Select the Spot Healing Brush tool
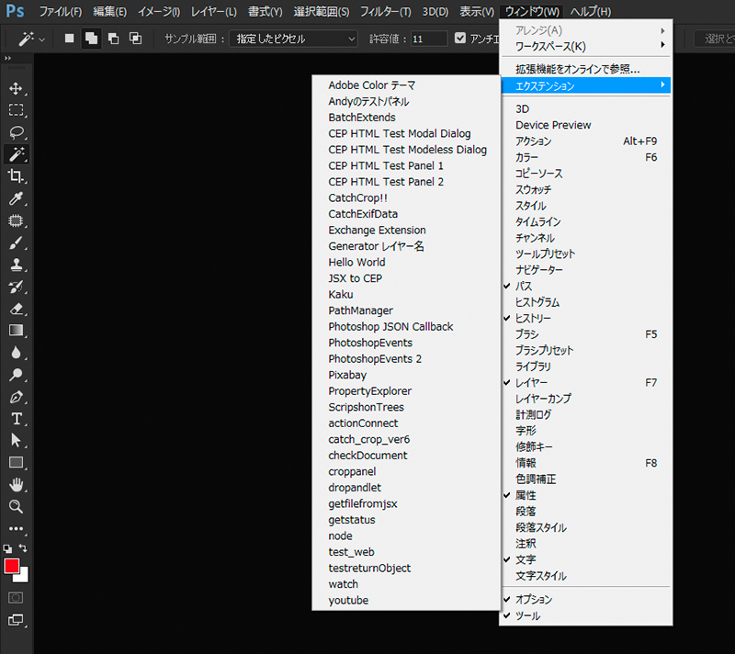This screenshot has height=654, width=735. [16, 220]
